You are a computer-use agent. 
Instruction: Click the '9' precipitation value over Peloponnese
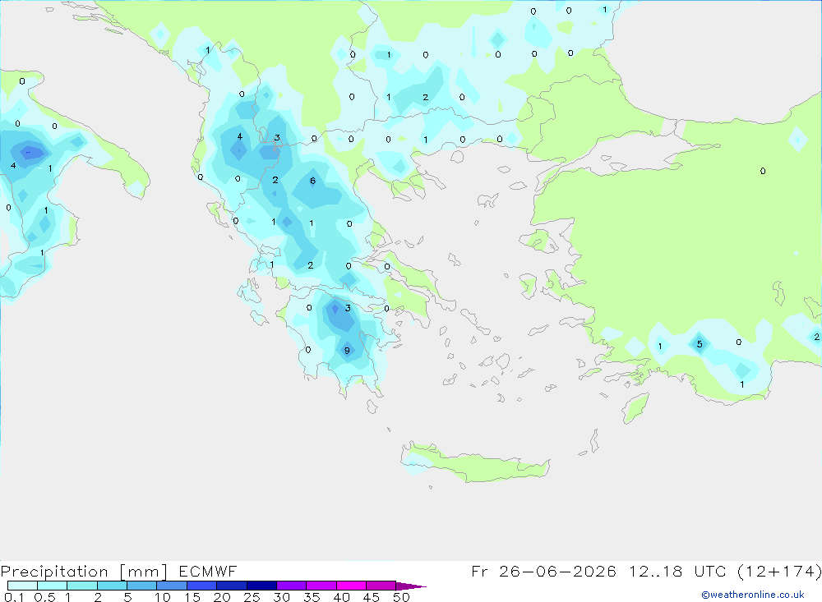(x=347, y=351)
